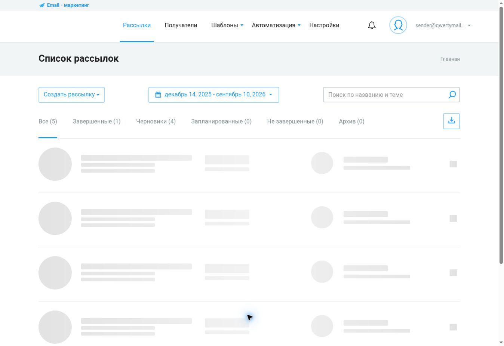Switch to Черновики (4) tab
Viewport: 504px width, 346px height.
coord(156,121)
